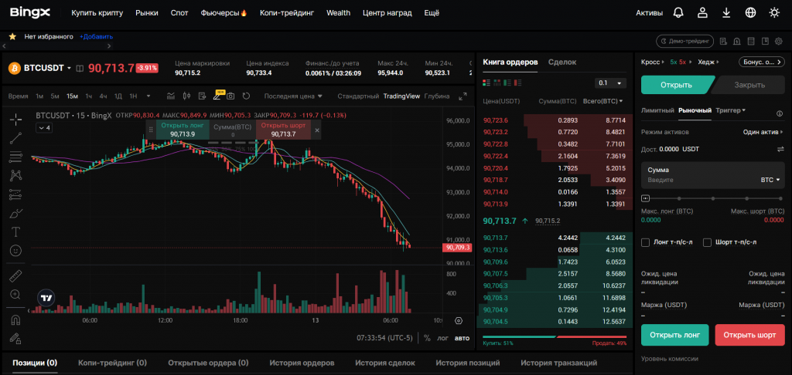Pick the ruler measure tool
Image resolution: width=792 pixels, height=375 pixels.
tap(15, 275)
